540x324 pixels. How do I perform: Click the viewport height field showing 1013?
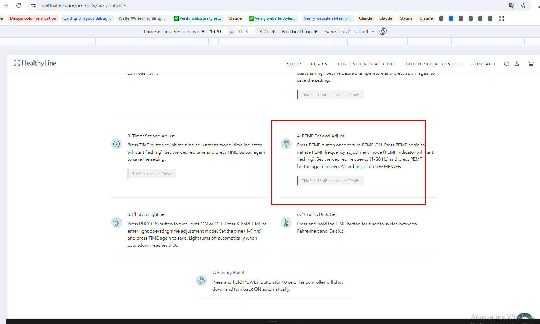(245, 32)
